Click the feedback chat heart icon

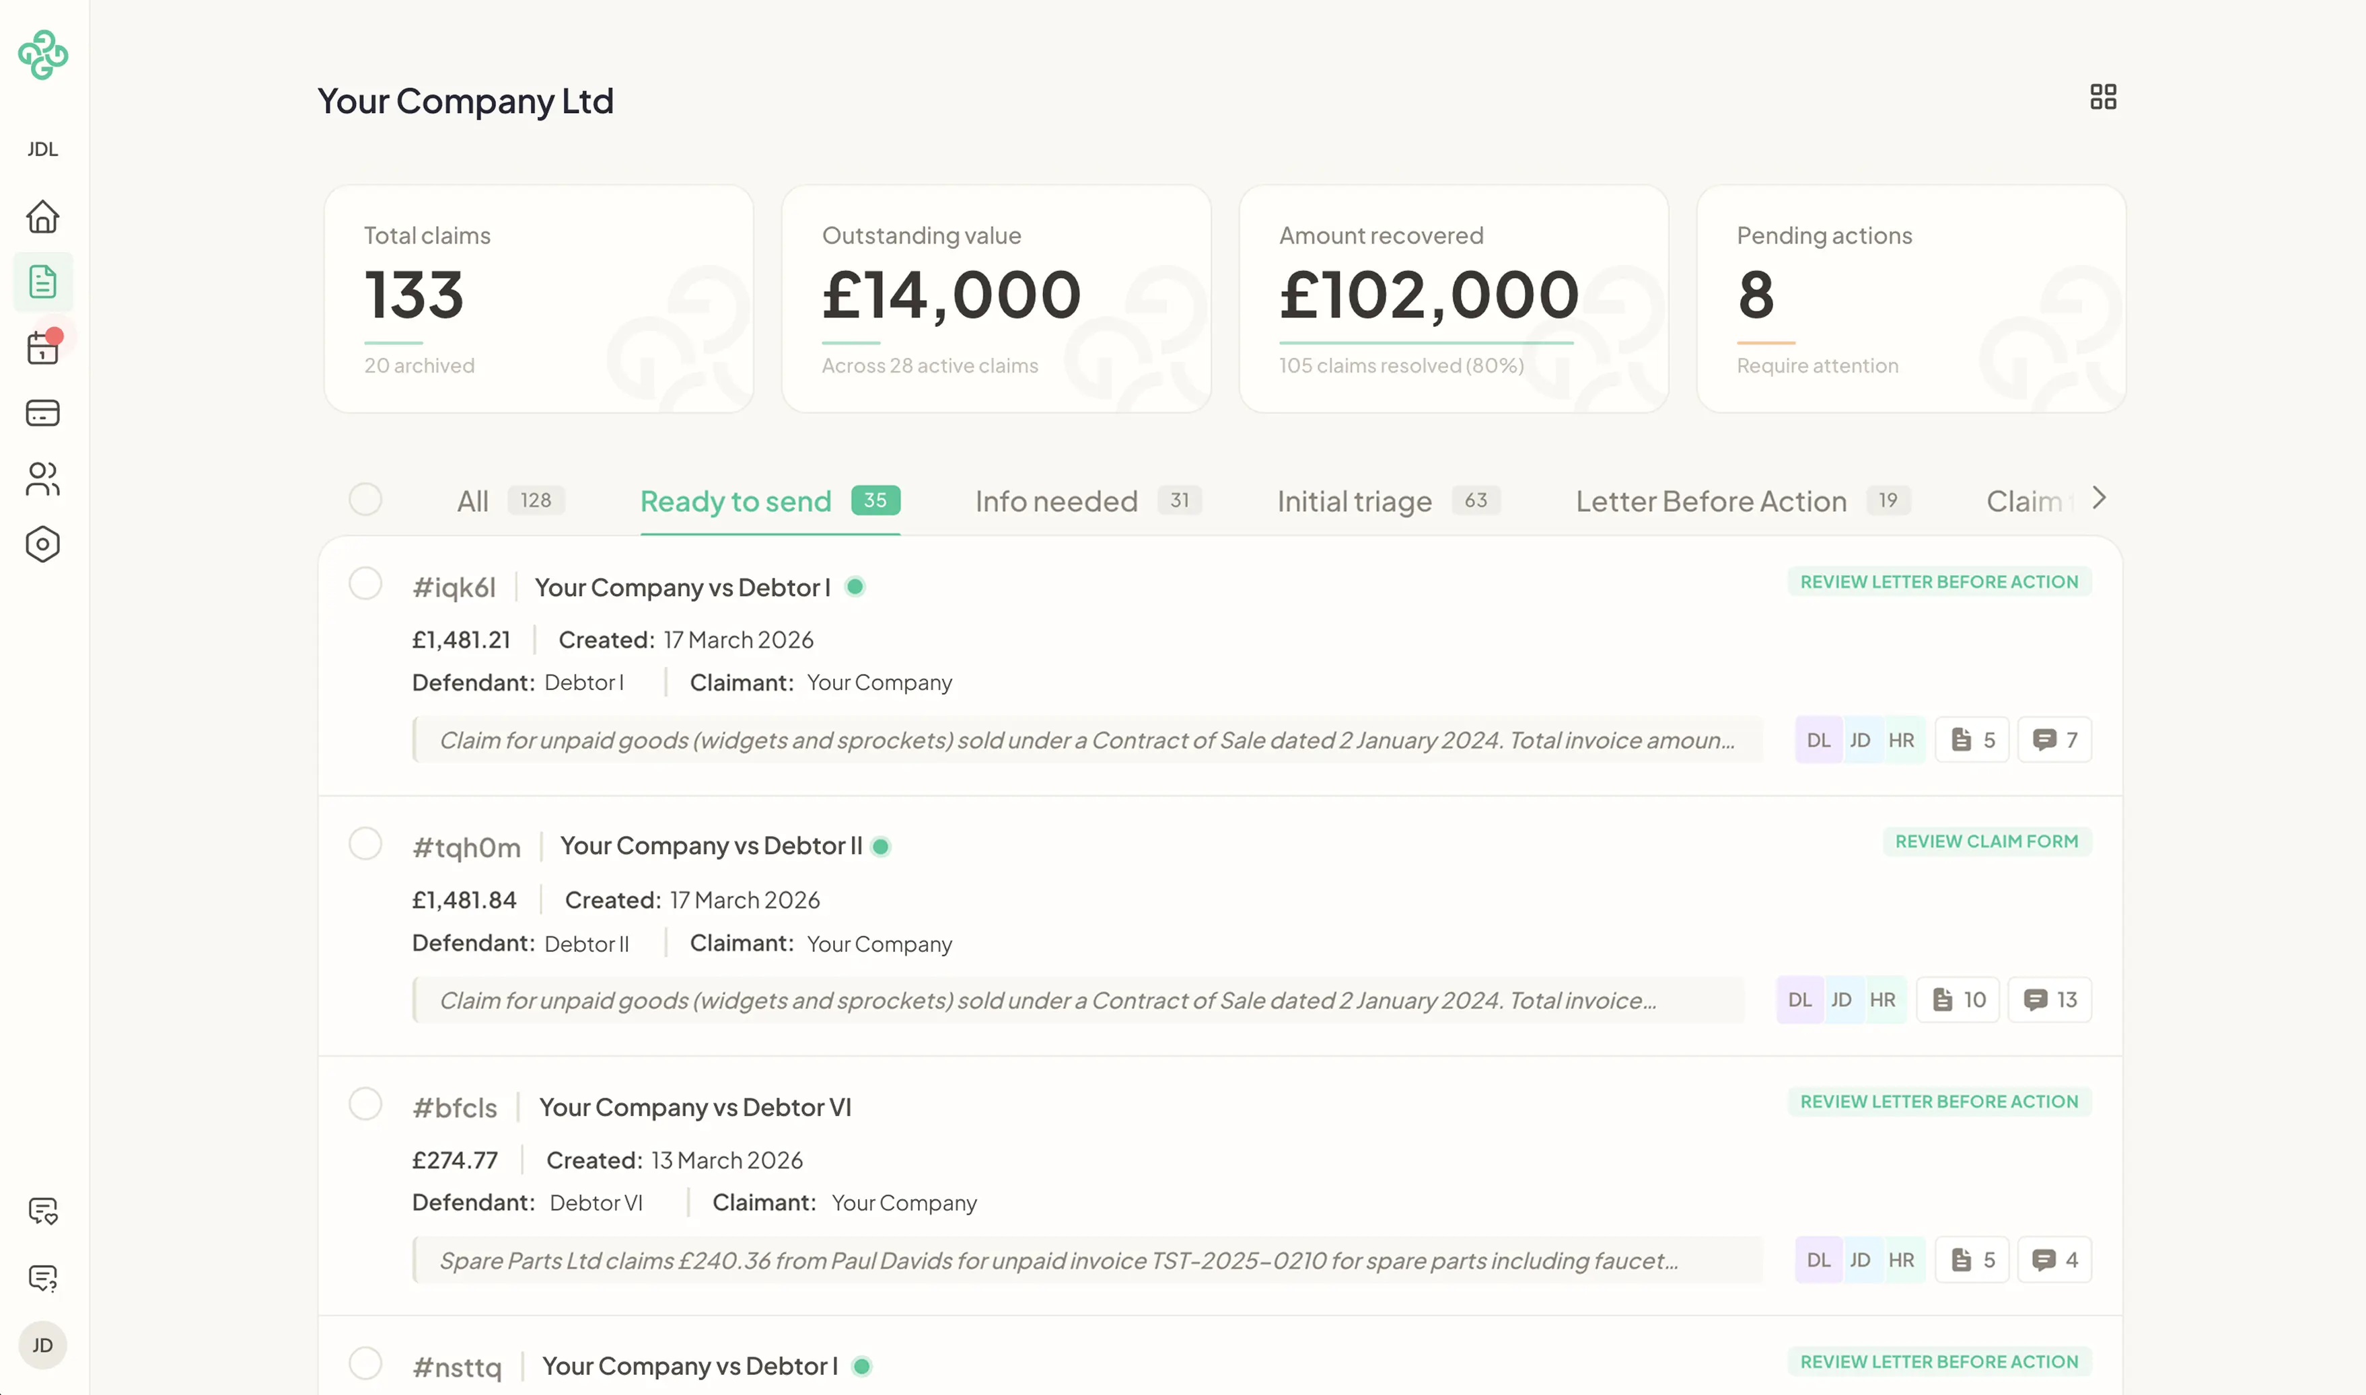pyautogui.click(x=42, y=1211)
